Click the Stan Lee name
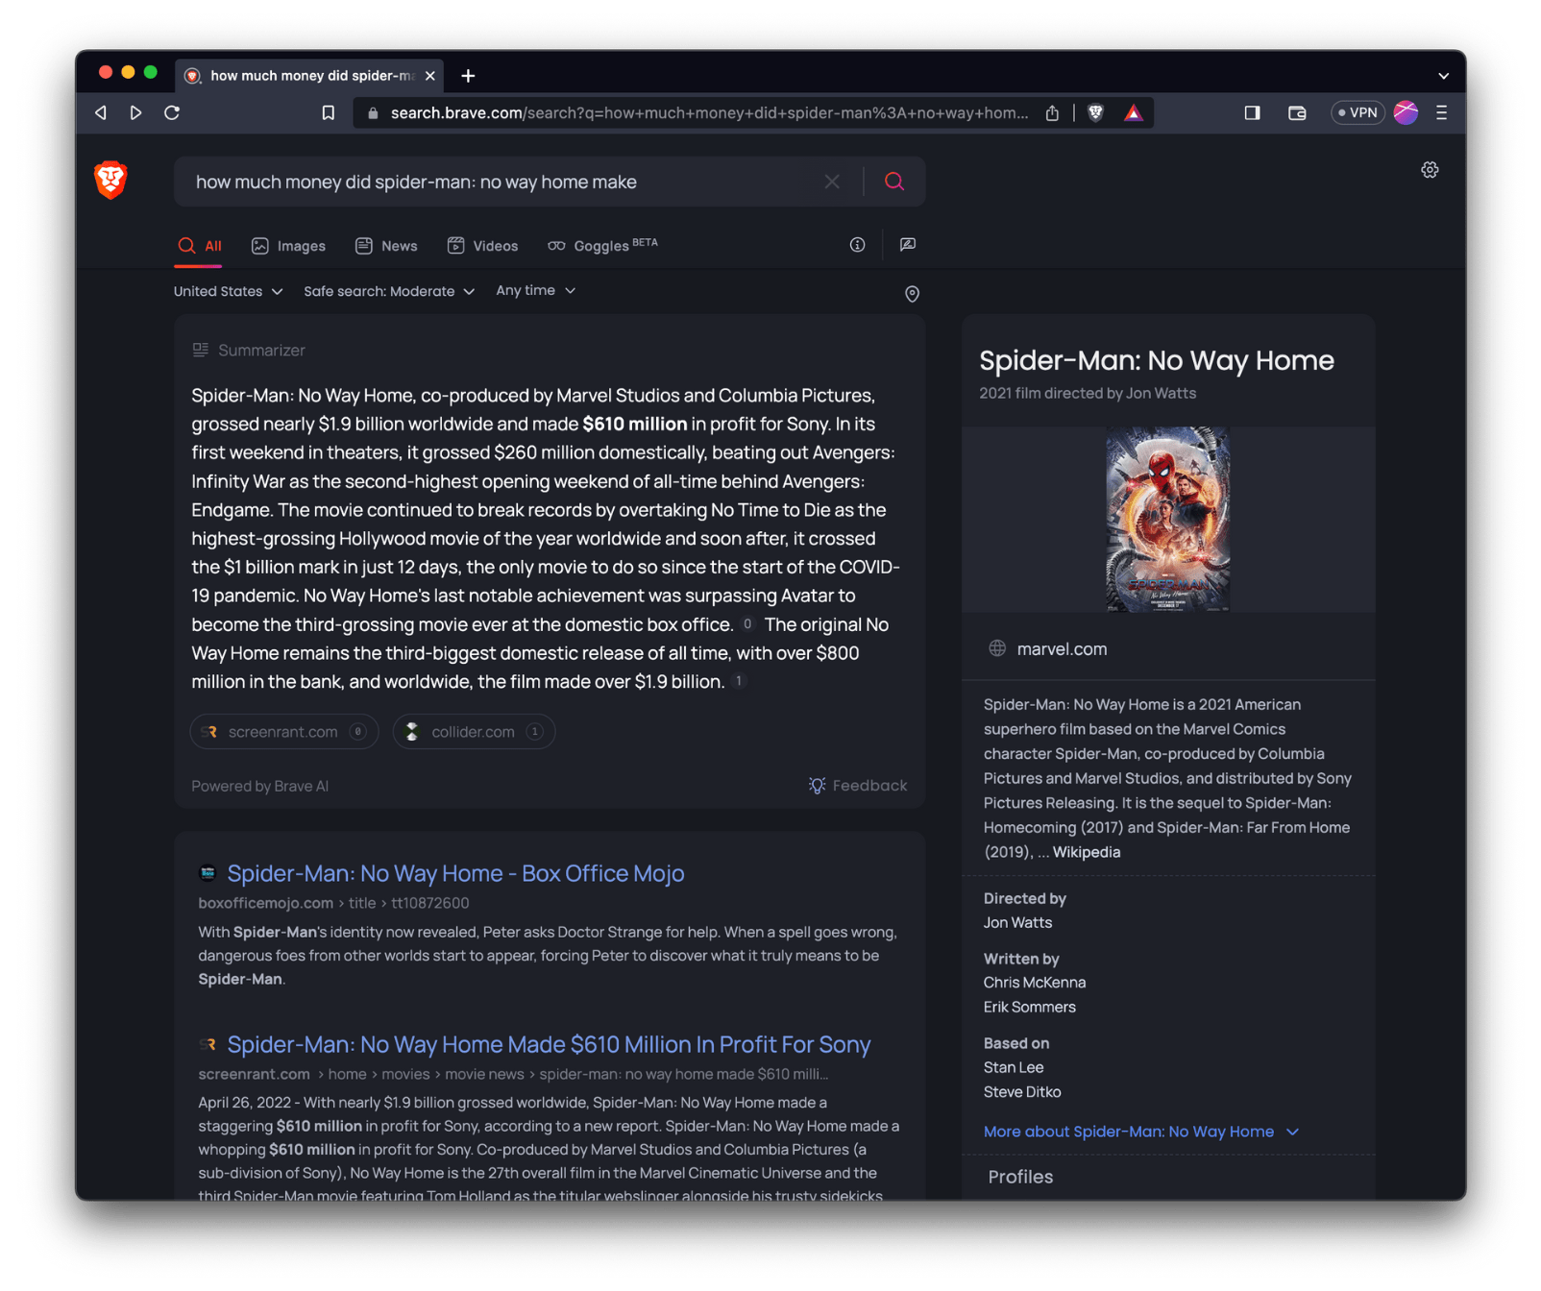The image size is (1541, 1291). click(1014, 1067)
